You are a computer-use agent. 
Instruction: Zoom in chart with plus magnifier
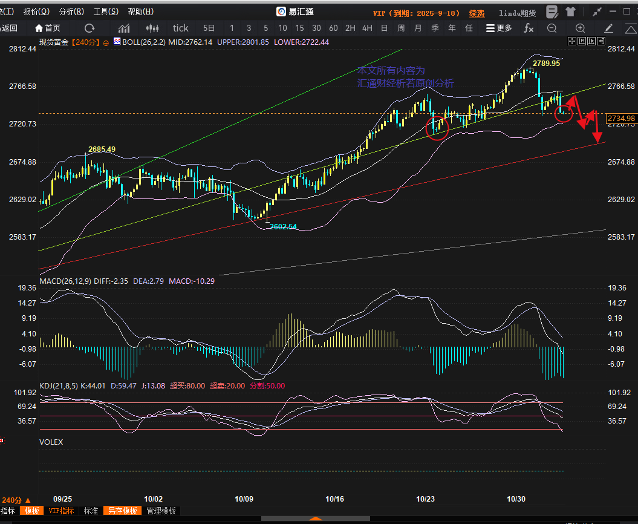click(x=580, y=28)
